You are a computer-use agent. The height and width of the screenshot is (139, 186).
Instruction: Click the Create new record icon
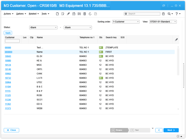coord(57,14)
